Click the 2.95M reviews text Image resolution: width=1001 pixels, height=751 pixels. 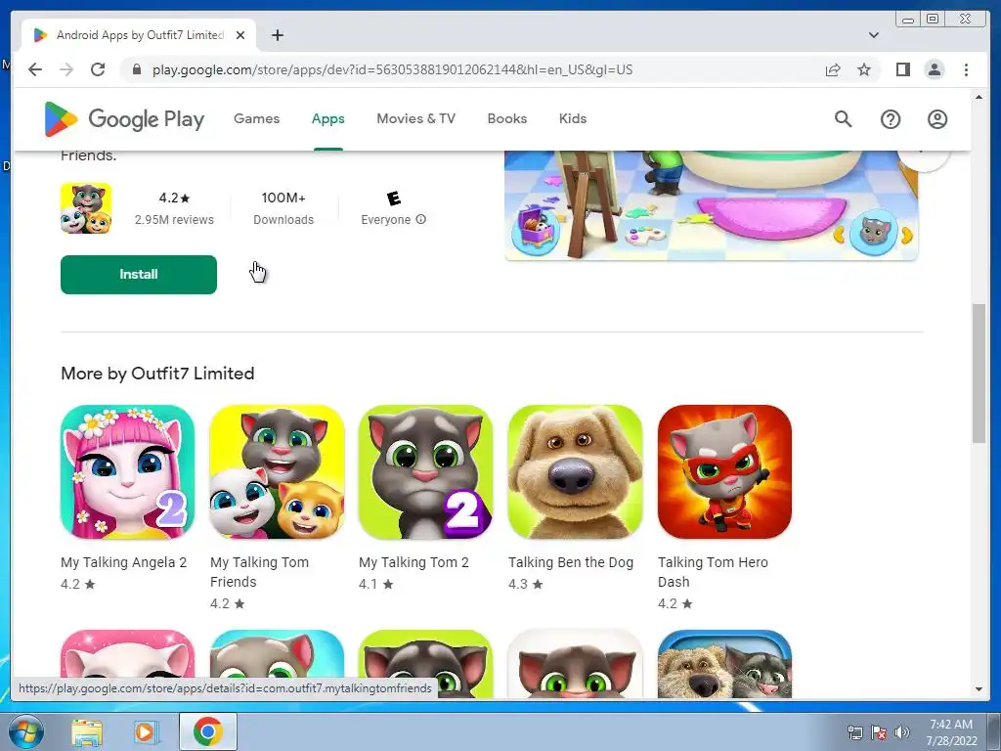(174, 220)
